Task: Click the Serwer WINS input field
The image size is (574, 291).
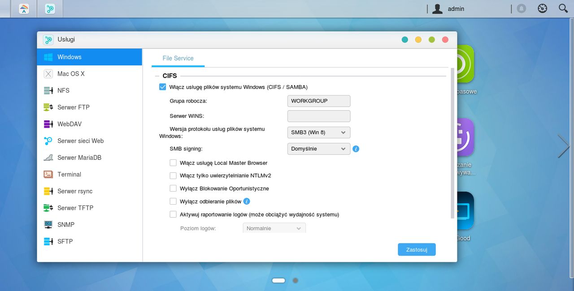Action: (319, 116)
